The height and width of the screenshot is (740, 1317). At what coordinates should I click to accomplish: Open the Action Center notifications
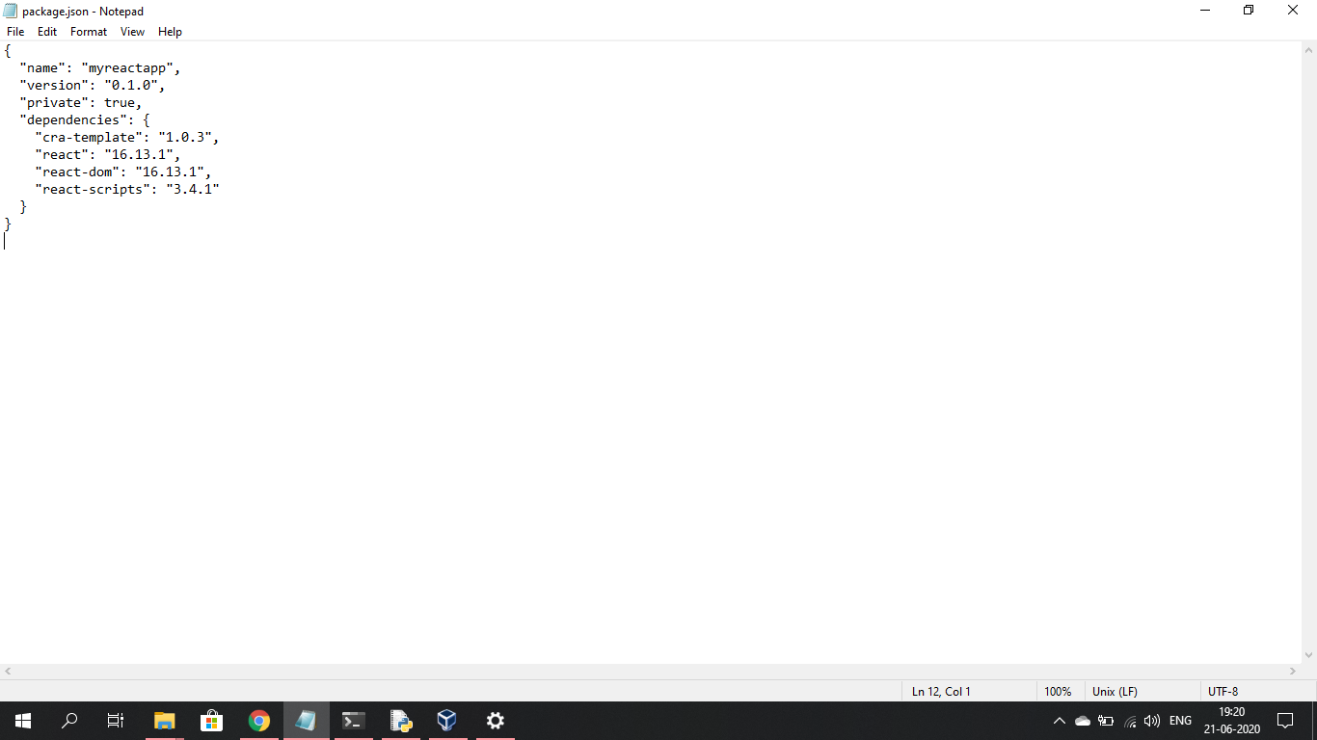coord(1285,721)
